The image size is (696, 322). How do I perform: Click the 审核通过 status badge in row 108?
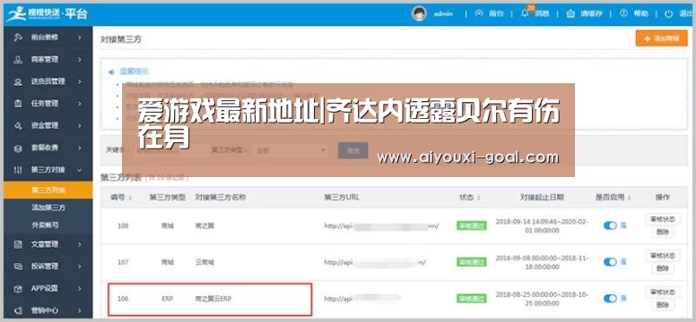pos(472,225)
